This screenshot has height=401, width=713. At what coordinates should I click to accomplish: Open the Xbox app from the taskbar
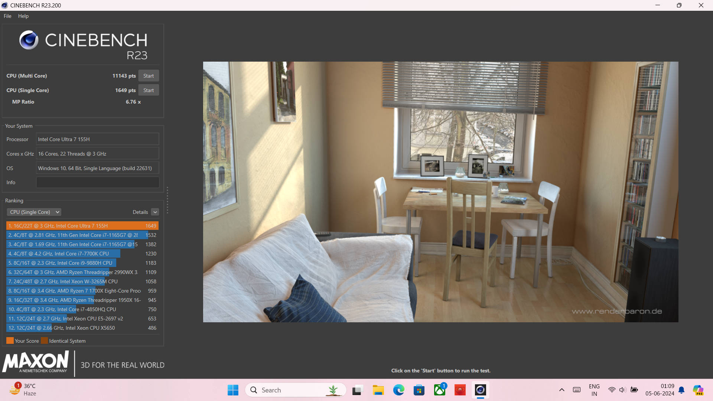pos(440,390)
